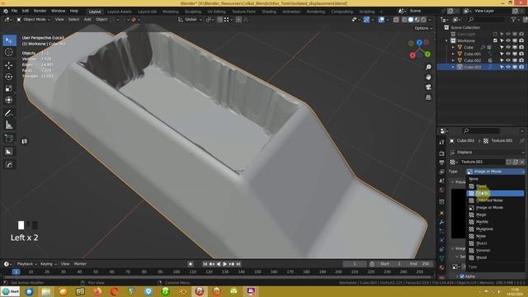528x297 pixels.
Task: Click the pan view hand icon
Action: pyautogui.click(x=428, y=77)
